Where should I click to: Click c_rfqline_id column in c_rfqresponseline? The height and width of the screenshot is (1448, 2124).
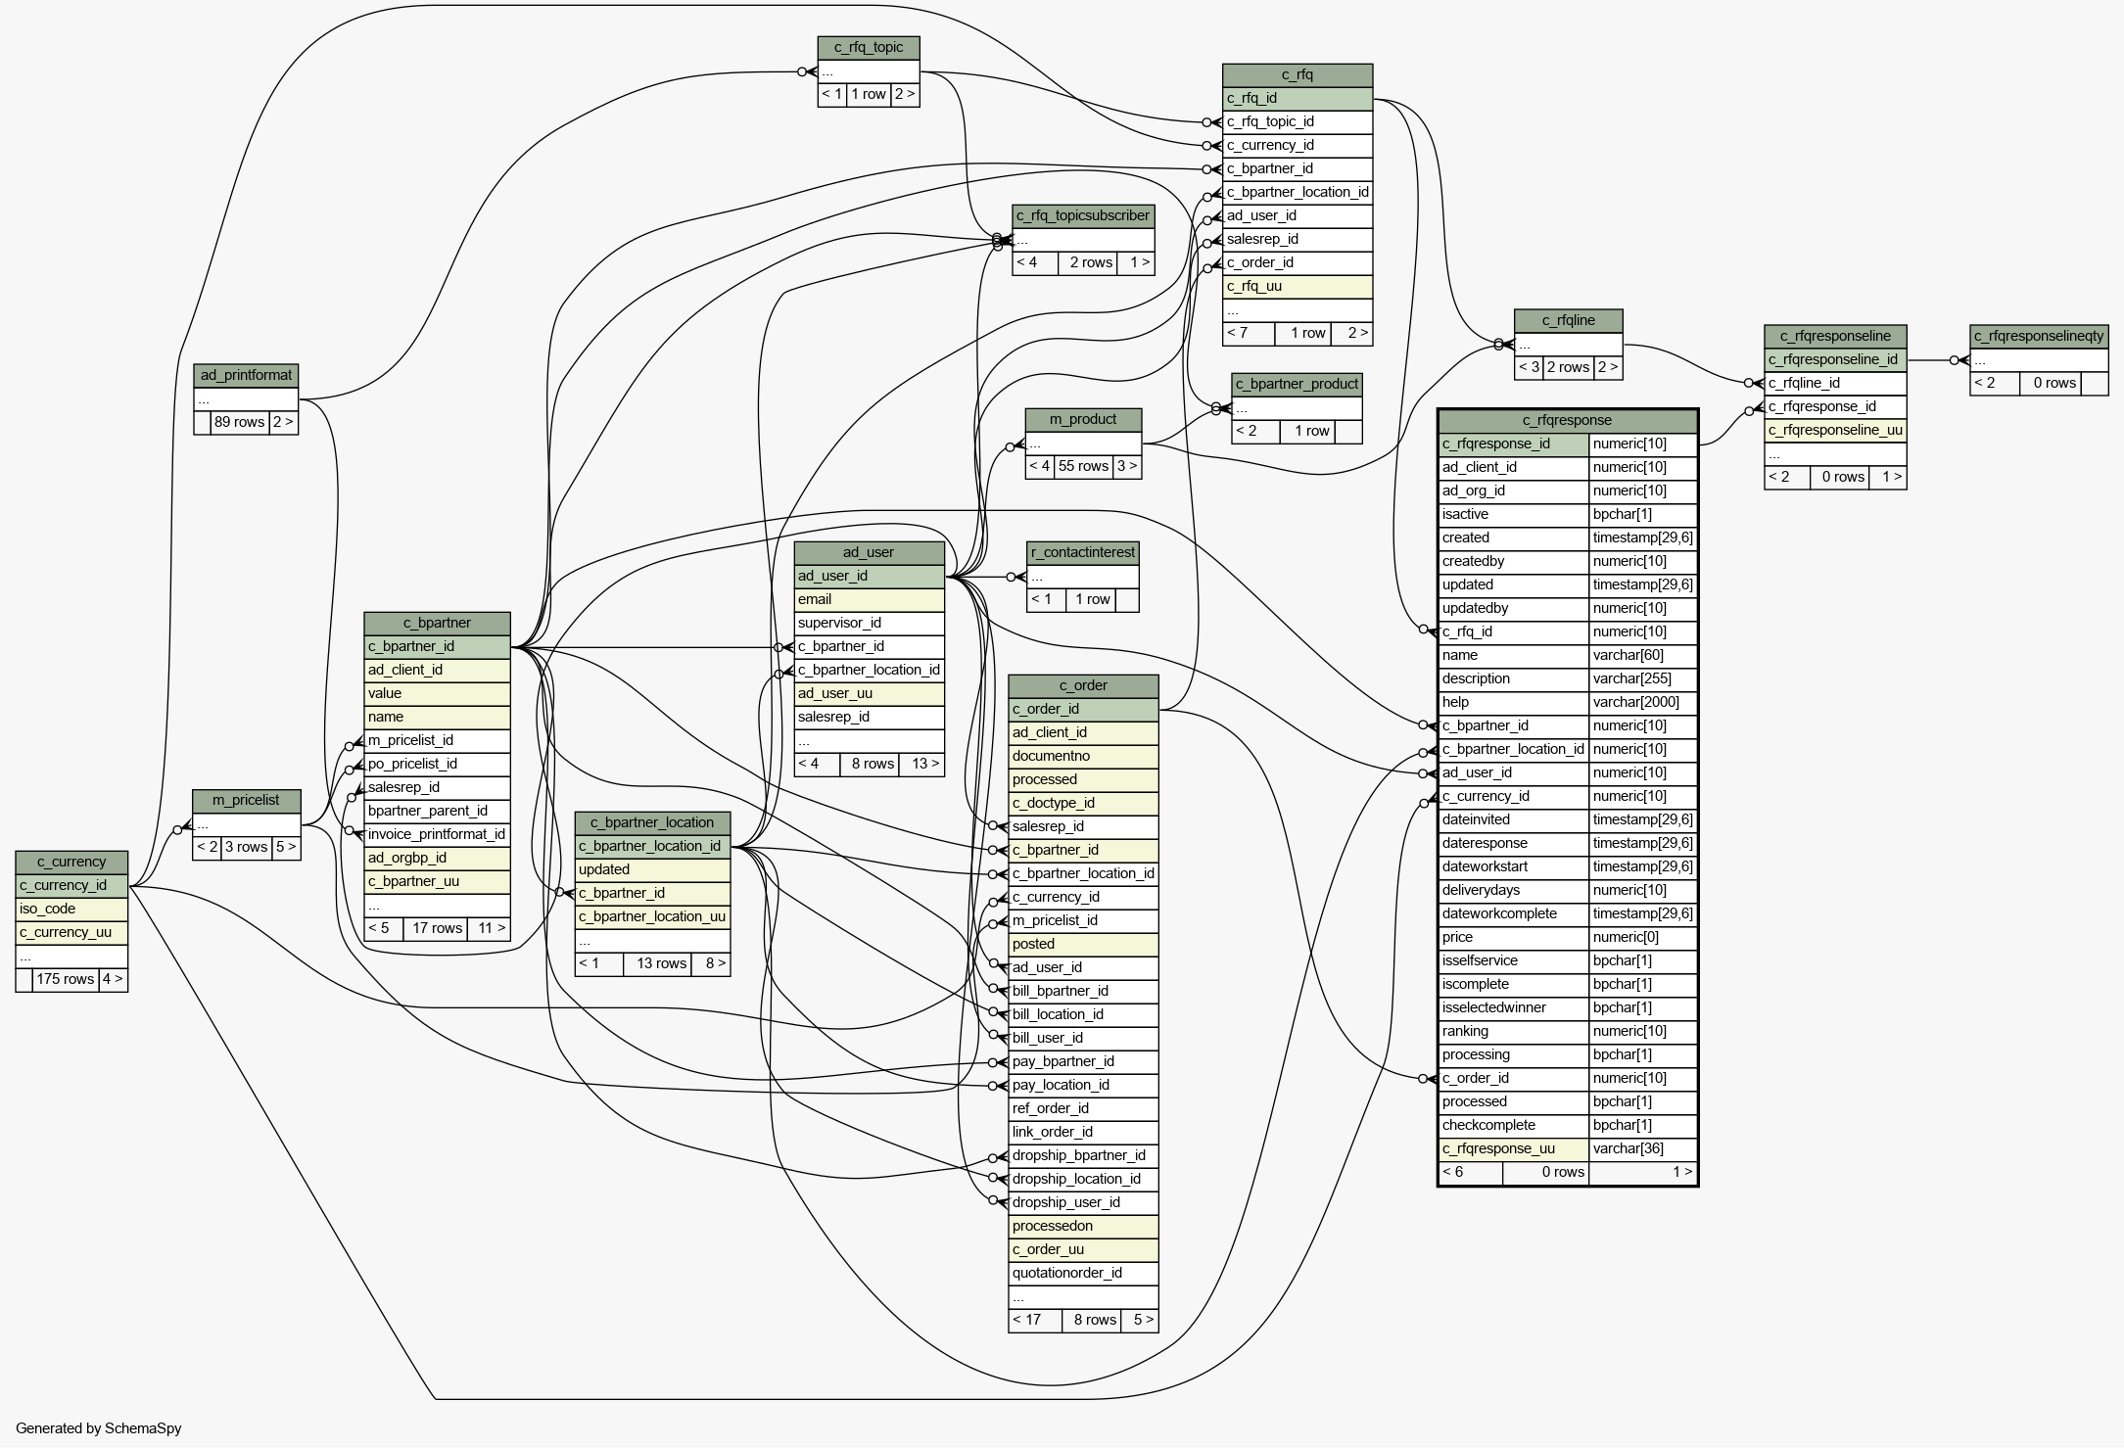1835,384
